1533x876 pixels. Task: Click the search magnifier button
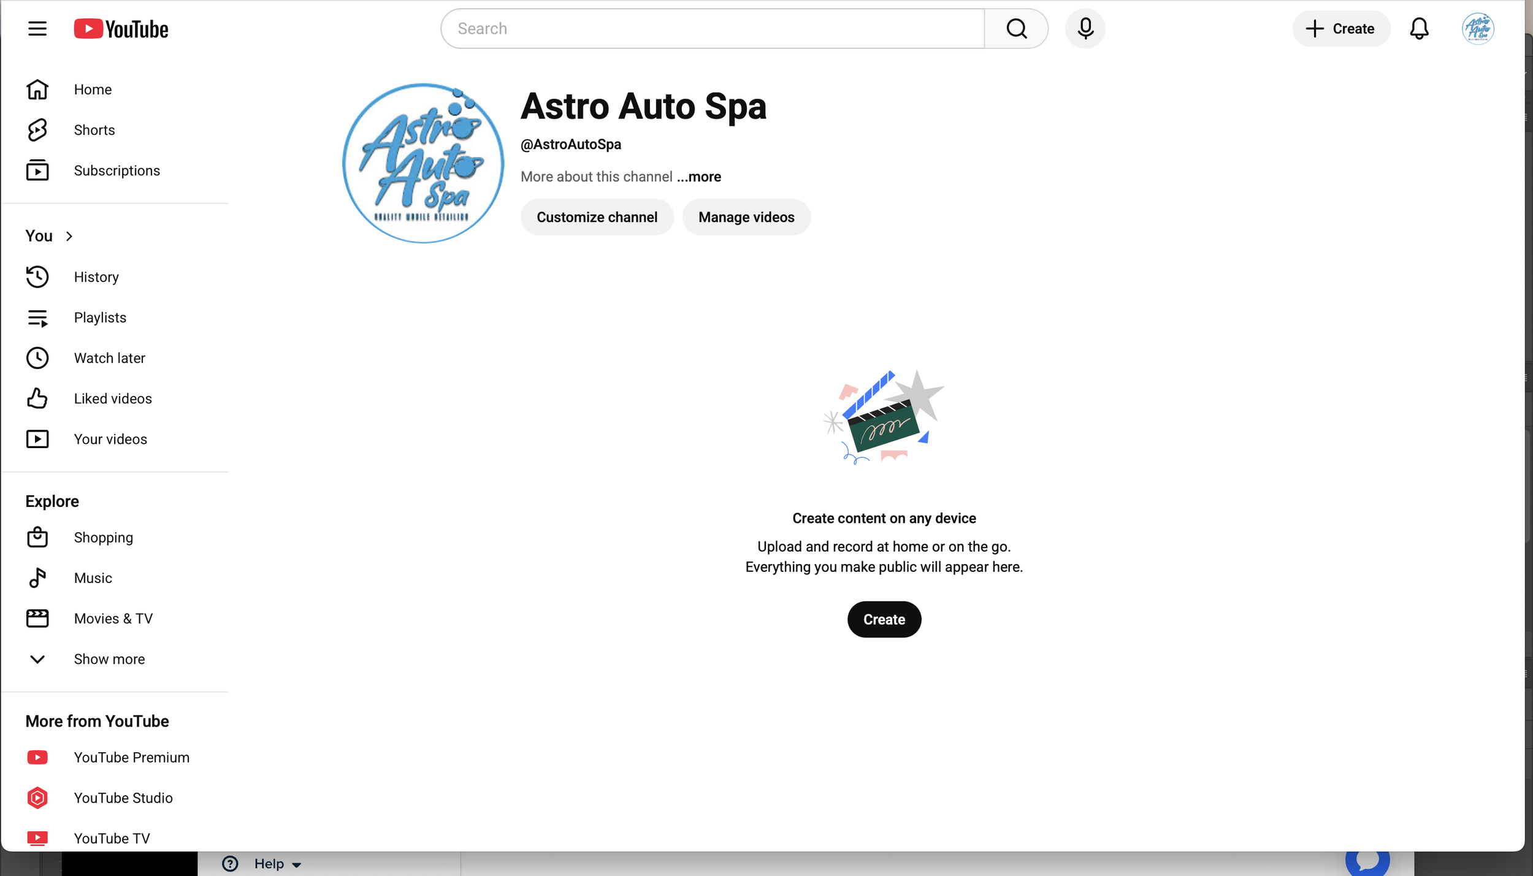(x=1016, y=29)
